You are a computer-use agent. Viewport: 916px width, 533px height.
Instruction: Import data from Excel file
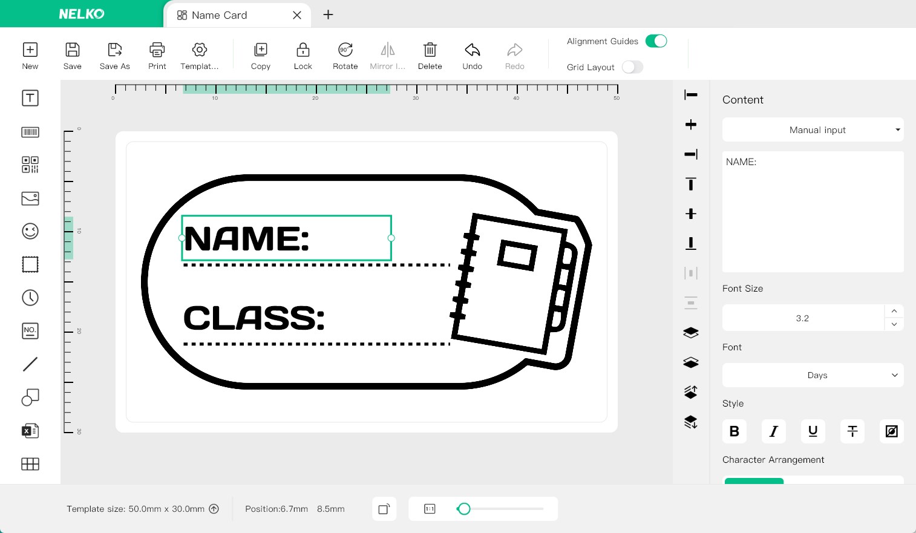pyautogui.click(x=30, y=431)
